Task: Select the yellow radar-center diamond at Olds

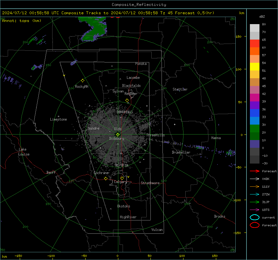Action: point(118,135)
